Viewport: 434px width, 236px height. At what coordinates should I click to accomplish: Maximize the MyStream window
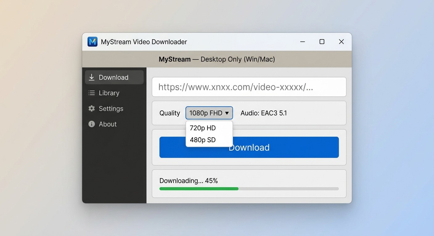(x=322, y=42)
